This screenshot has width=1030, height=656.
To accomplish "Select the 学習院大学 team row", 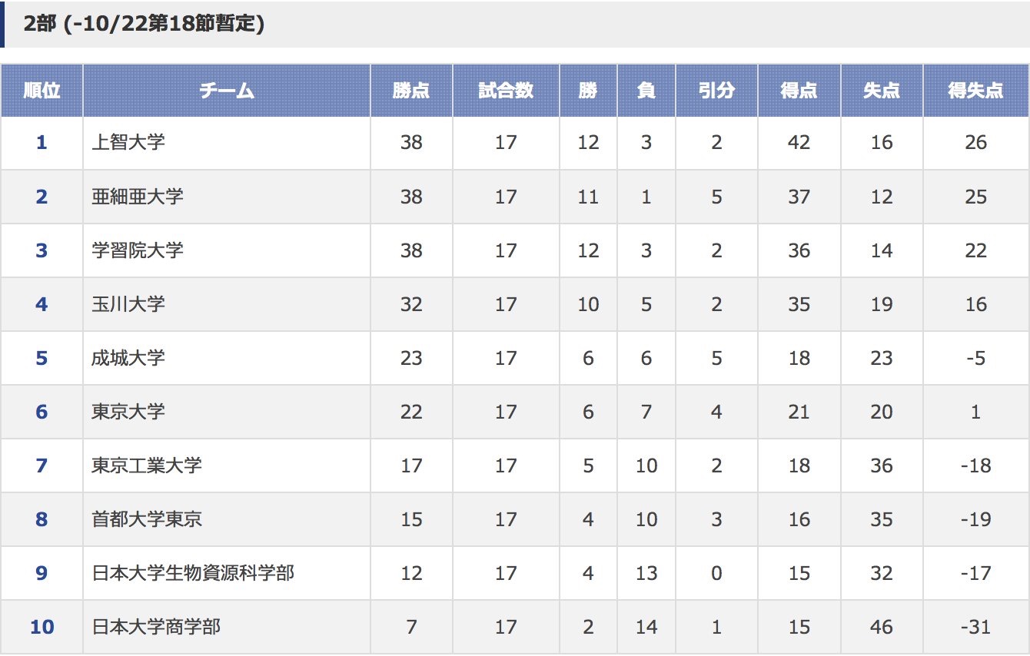I will coord(515,250).
